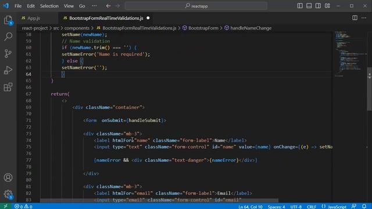
Task: Open the Explorer view in activity bar
Action: click(x=8, y=20)
